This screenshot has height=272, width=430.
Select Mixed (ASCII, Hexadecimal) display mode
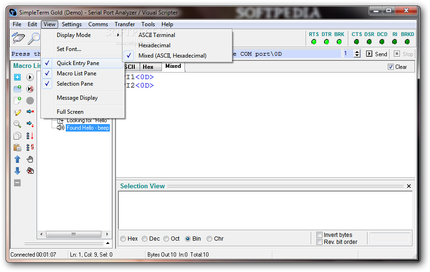[177, 56]
